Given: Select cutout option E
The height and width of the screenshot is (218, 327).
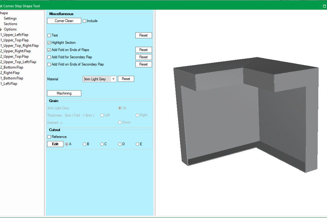Looking at the screenshot, I should pos(137,144).
